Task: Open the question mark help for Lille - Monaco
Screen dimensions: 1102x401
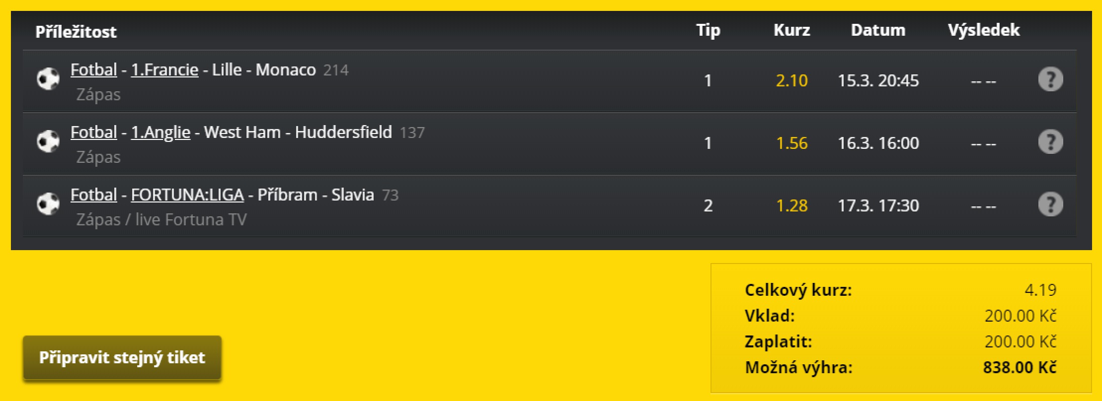Action: (x=1050, y=79)
